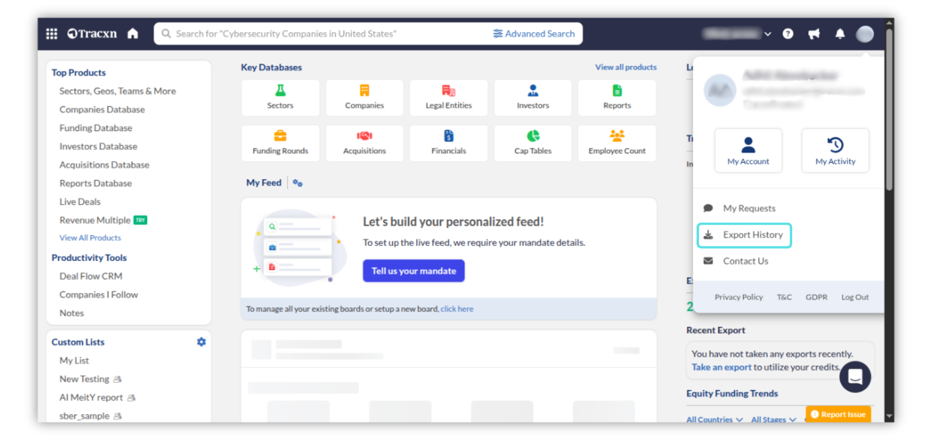Open the My Feed settings gears icon
Image resolution: width=932 pixels, height=445 pixels.
[298, 183]
